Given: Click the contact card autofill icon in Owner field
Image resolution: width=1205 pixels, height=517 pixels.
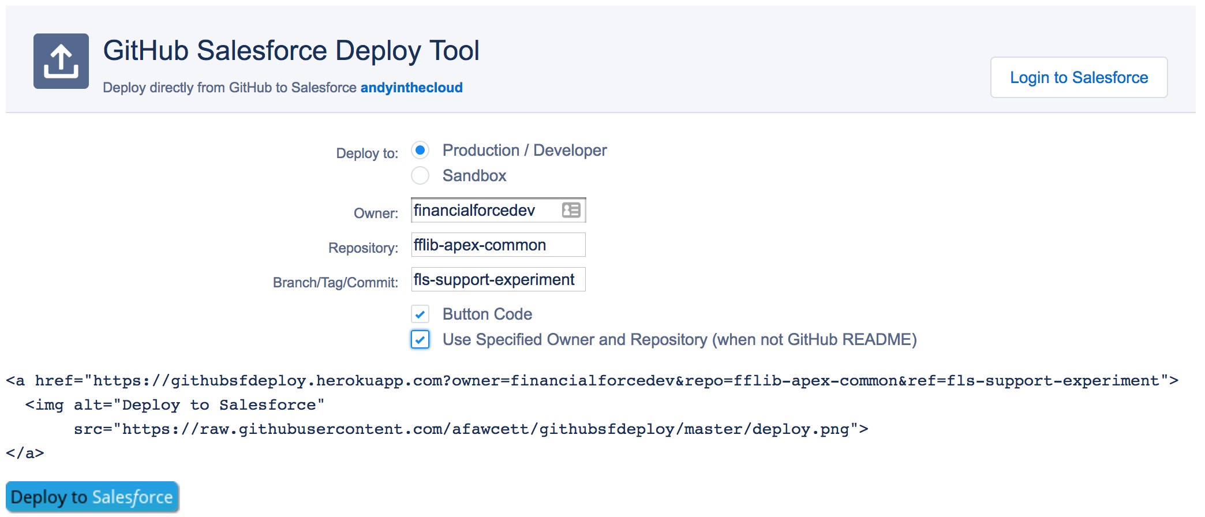Looking at the screenshot, I should [x=571, y=210].
